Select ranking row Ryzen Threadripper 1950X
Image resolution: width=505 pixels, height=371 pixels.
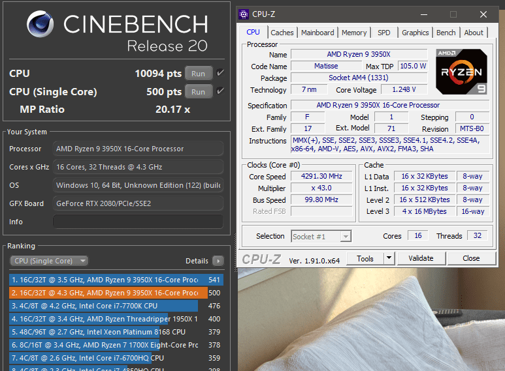click(x=116, y=319)
